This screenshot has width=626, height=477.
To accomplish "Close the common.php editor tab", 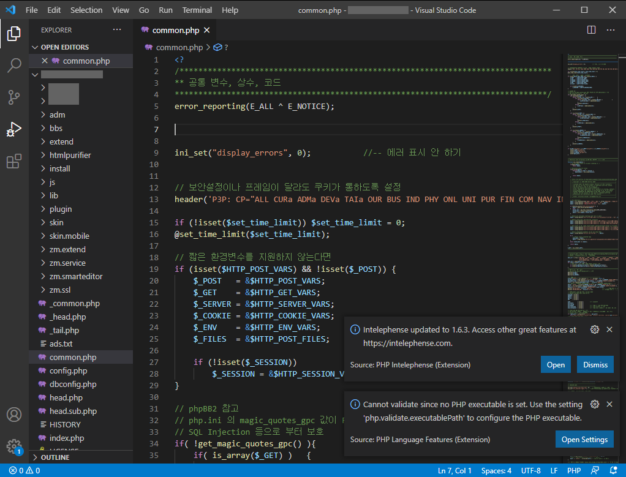I will 206,30.
